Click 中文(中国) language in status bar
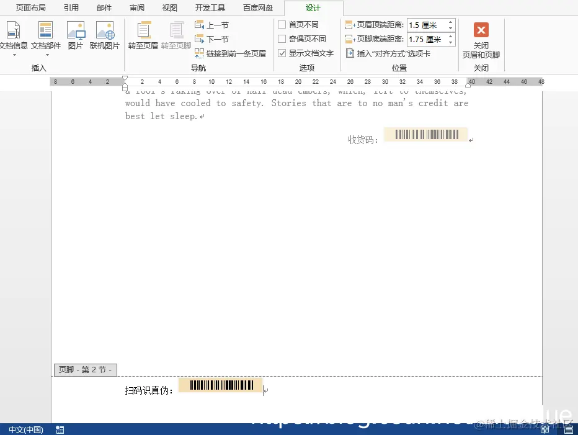 point(26,429)
